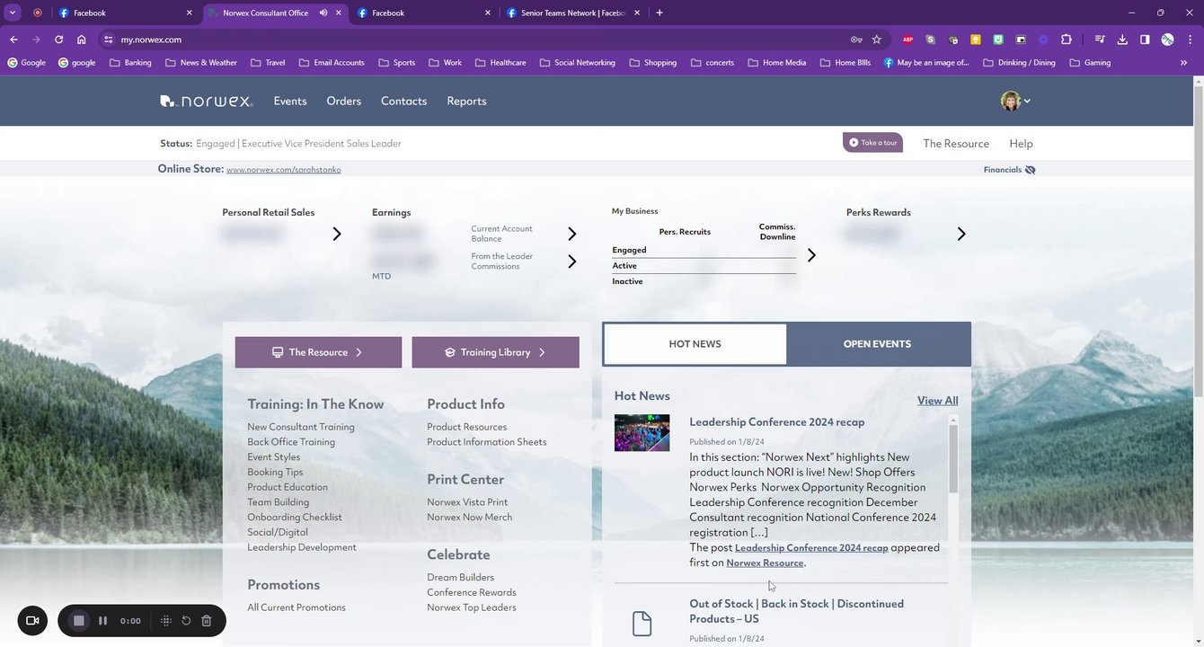
Task: Click the yellow Google Keep extension icon
Action: (976, 40)
